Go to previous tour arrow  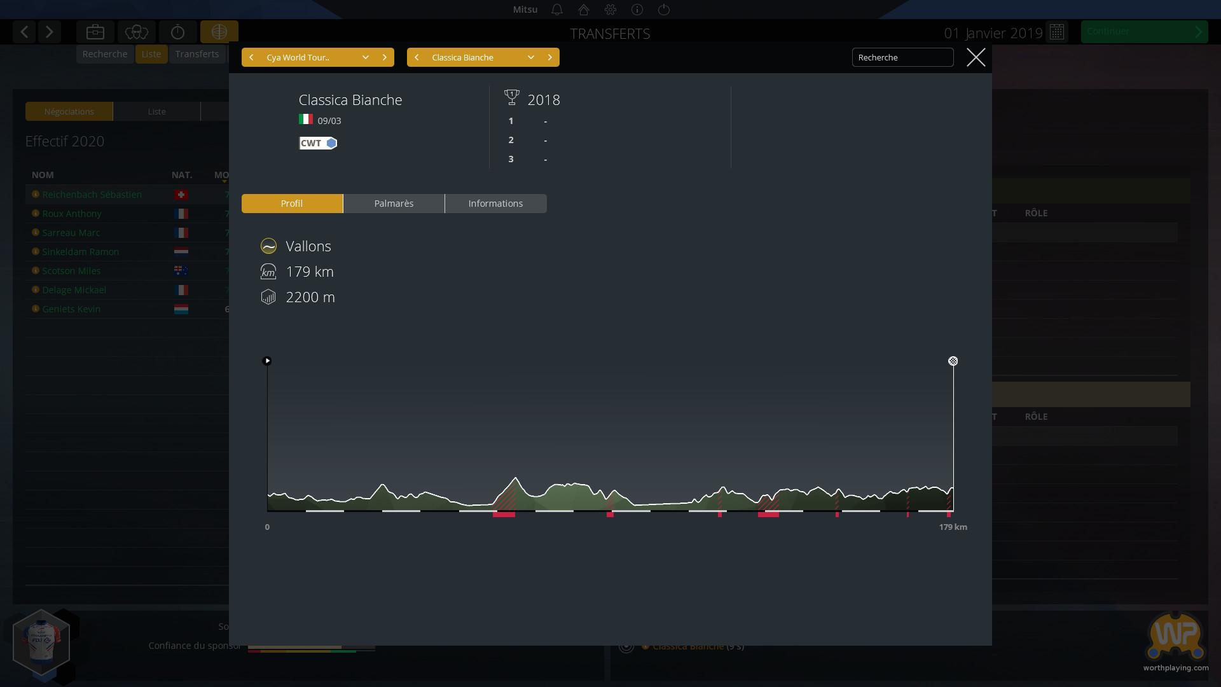pyautogui.click(x=251, y=57)
